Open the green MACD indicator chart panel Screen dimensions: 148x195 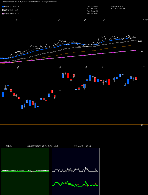click(25, 171)
